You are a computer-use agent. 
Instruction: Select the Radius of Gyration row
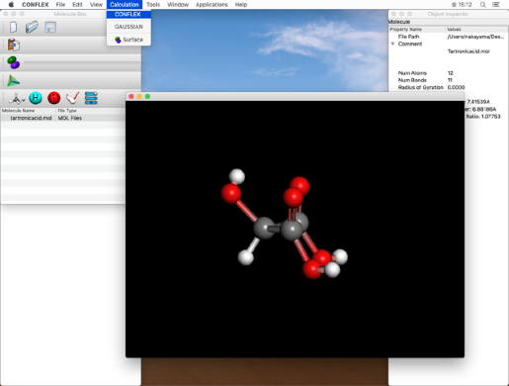[449, 87]
